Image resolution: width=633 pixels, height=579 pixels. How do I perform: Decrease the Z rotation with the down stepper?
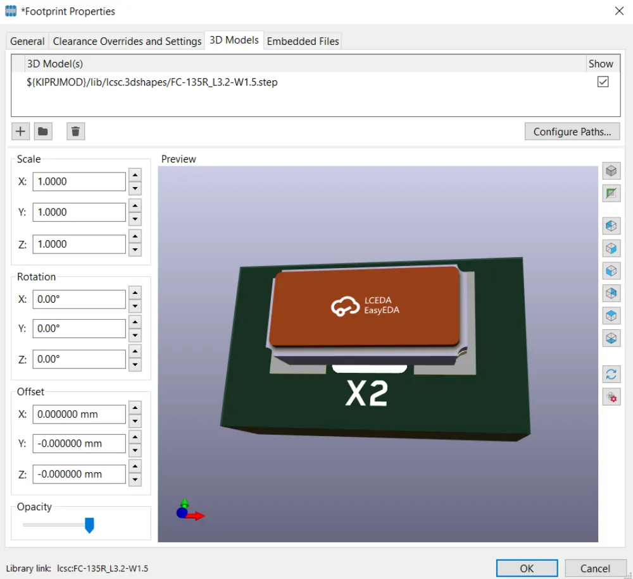coord(134,363)
